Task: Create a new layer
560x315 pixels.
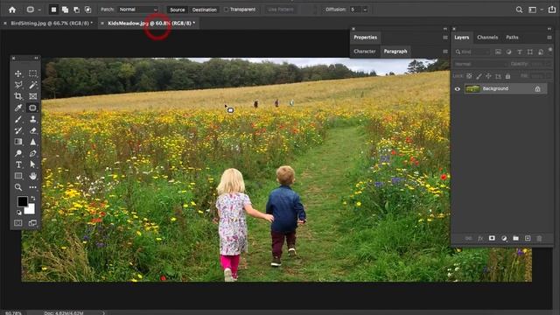Action: [528, 238]
